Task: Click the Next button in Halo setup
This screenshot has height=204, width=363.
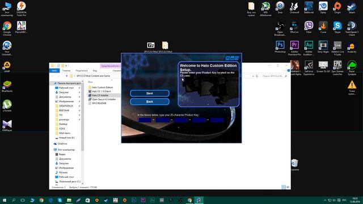Action: [150, 93]
